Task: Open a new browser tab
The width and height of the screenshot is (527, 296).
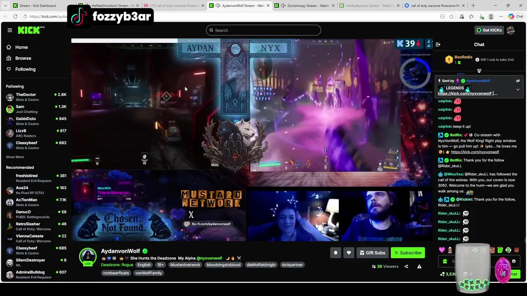Action: pyautogui.click(x=473, y=6)
